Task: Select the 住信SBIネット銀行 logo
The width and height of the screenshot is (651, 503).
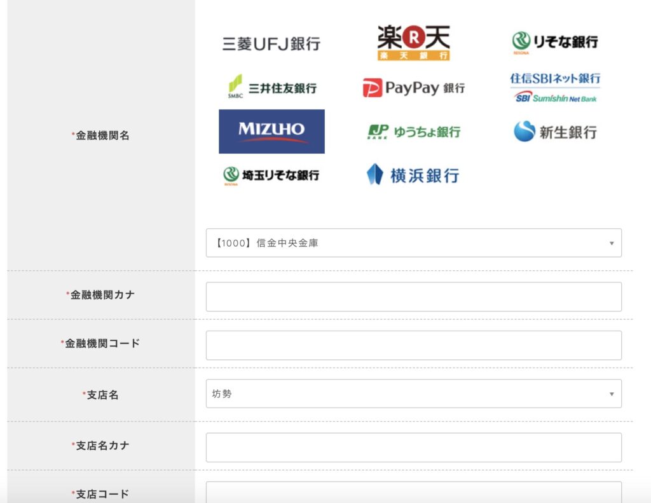Action: [x=555, y=88]
